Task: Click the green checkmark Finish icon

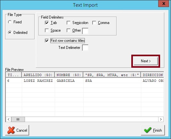Action: pos(148,130)
